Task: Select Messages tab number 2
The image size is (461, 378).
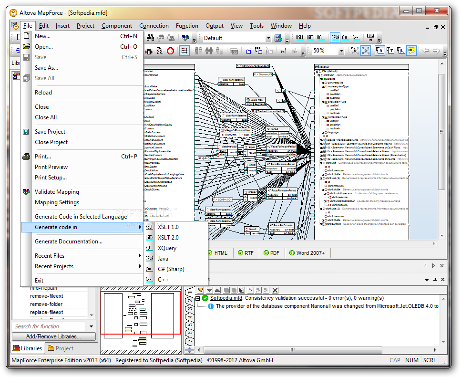Action: point(190,301)
